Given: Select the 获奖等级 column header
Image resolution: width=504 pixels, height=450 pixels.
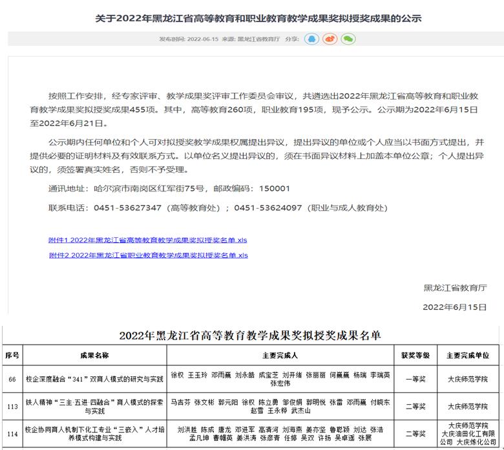Looking at the screenshot, I should pos(415,356).
